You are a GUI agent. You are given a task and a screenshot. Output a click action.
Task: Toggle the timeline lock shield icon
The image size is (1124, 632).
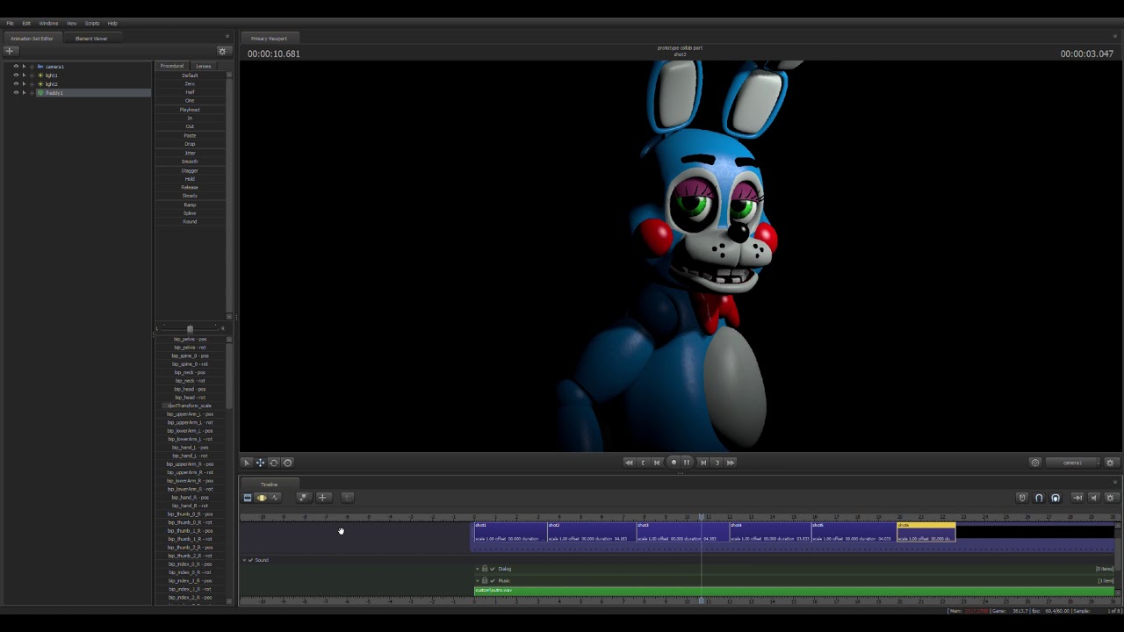pos(1022,498)
